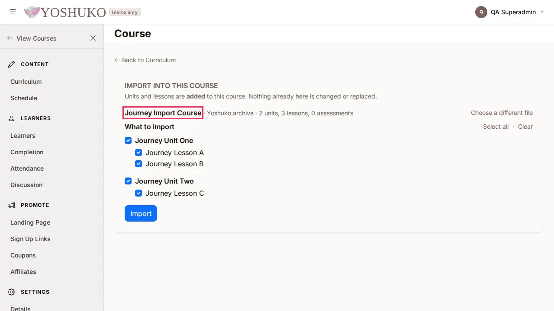Viewport: 554px width, 311px height.
Task: Click the Learners person icon
Action: click(12, 118)
